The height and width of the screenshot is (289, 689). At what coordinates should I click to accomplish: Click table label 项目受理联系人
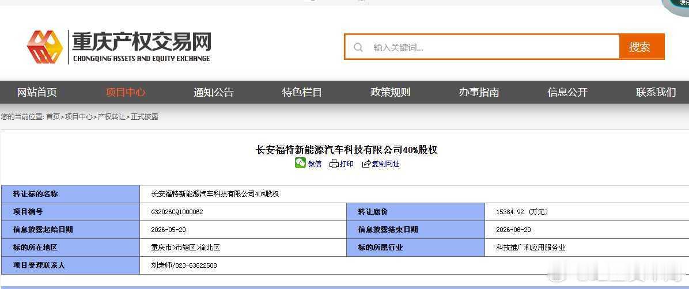39,265
